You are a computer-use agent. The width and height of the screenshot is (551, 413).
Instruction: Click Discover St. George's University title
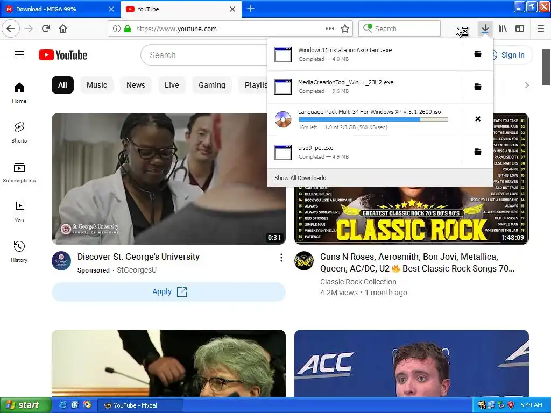138,257
